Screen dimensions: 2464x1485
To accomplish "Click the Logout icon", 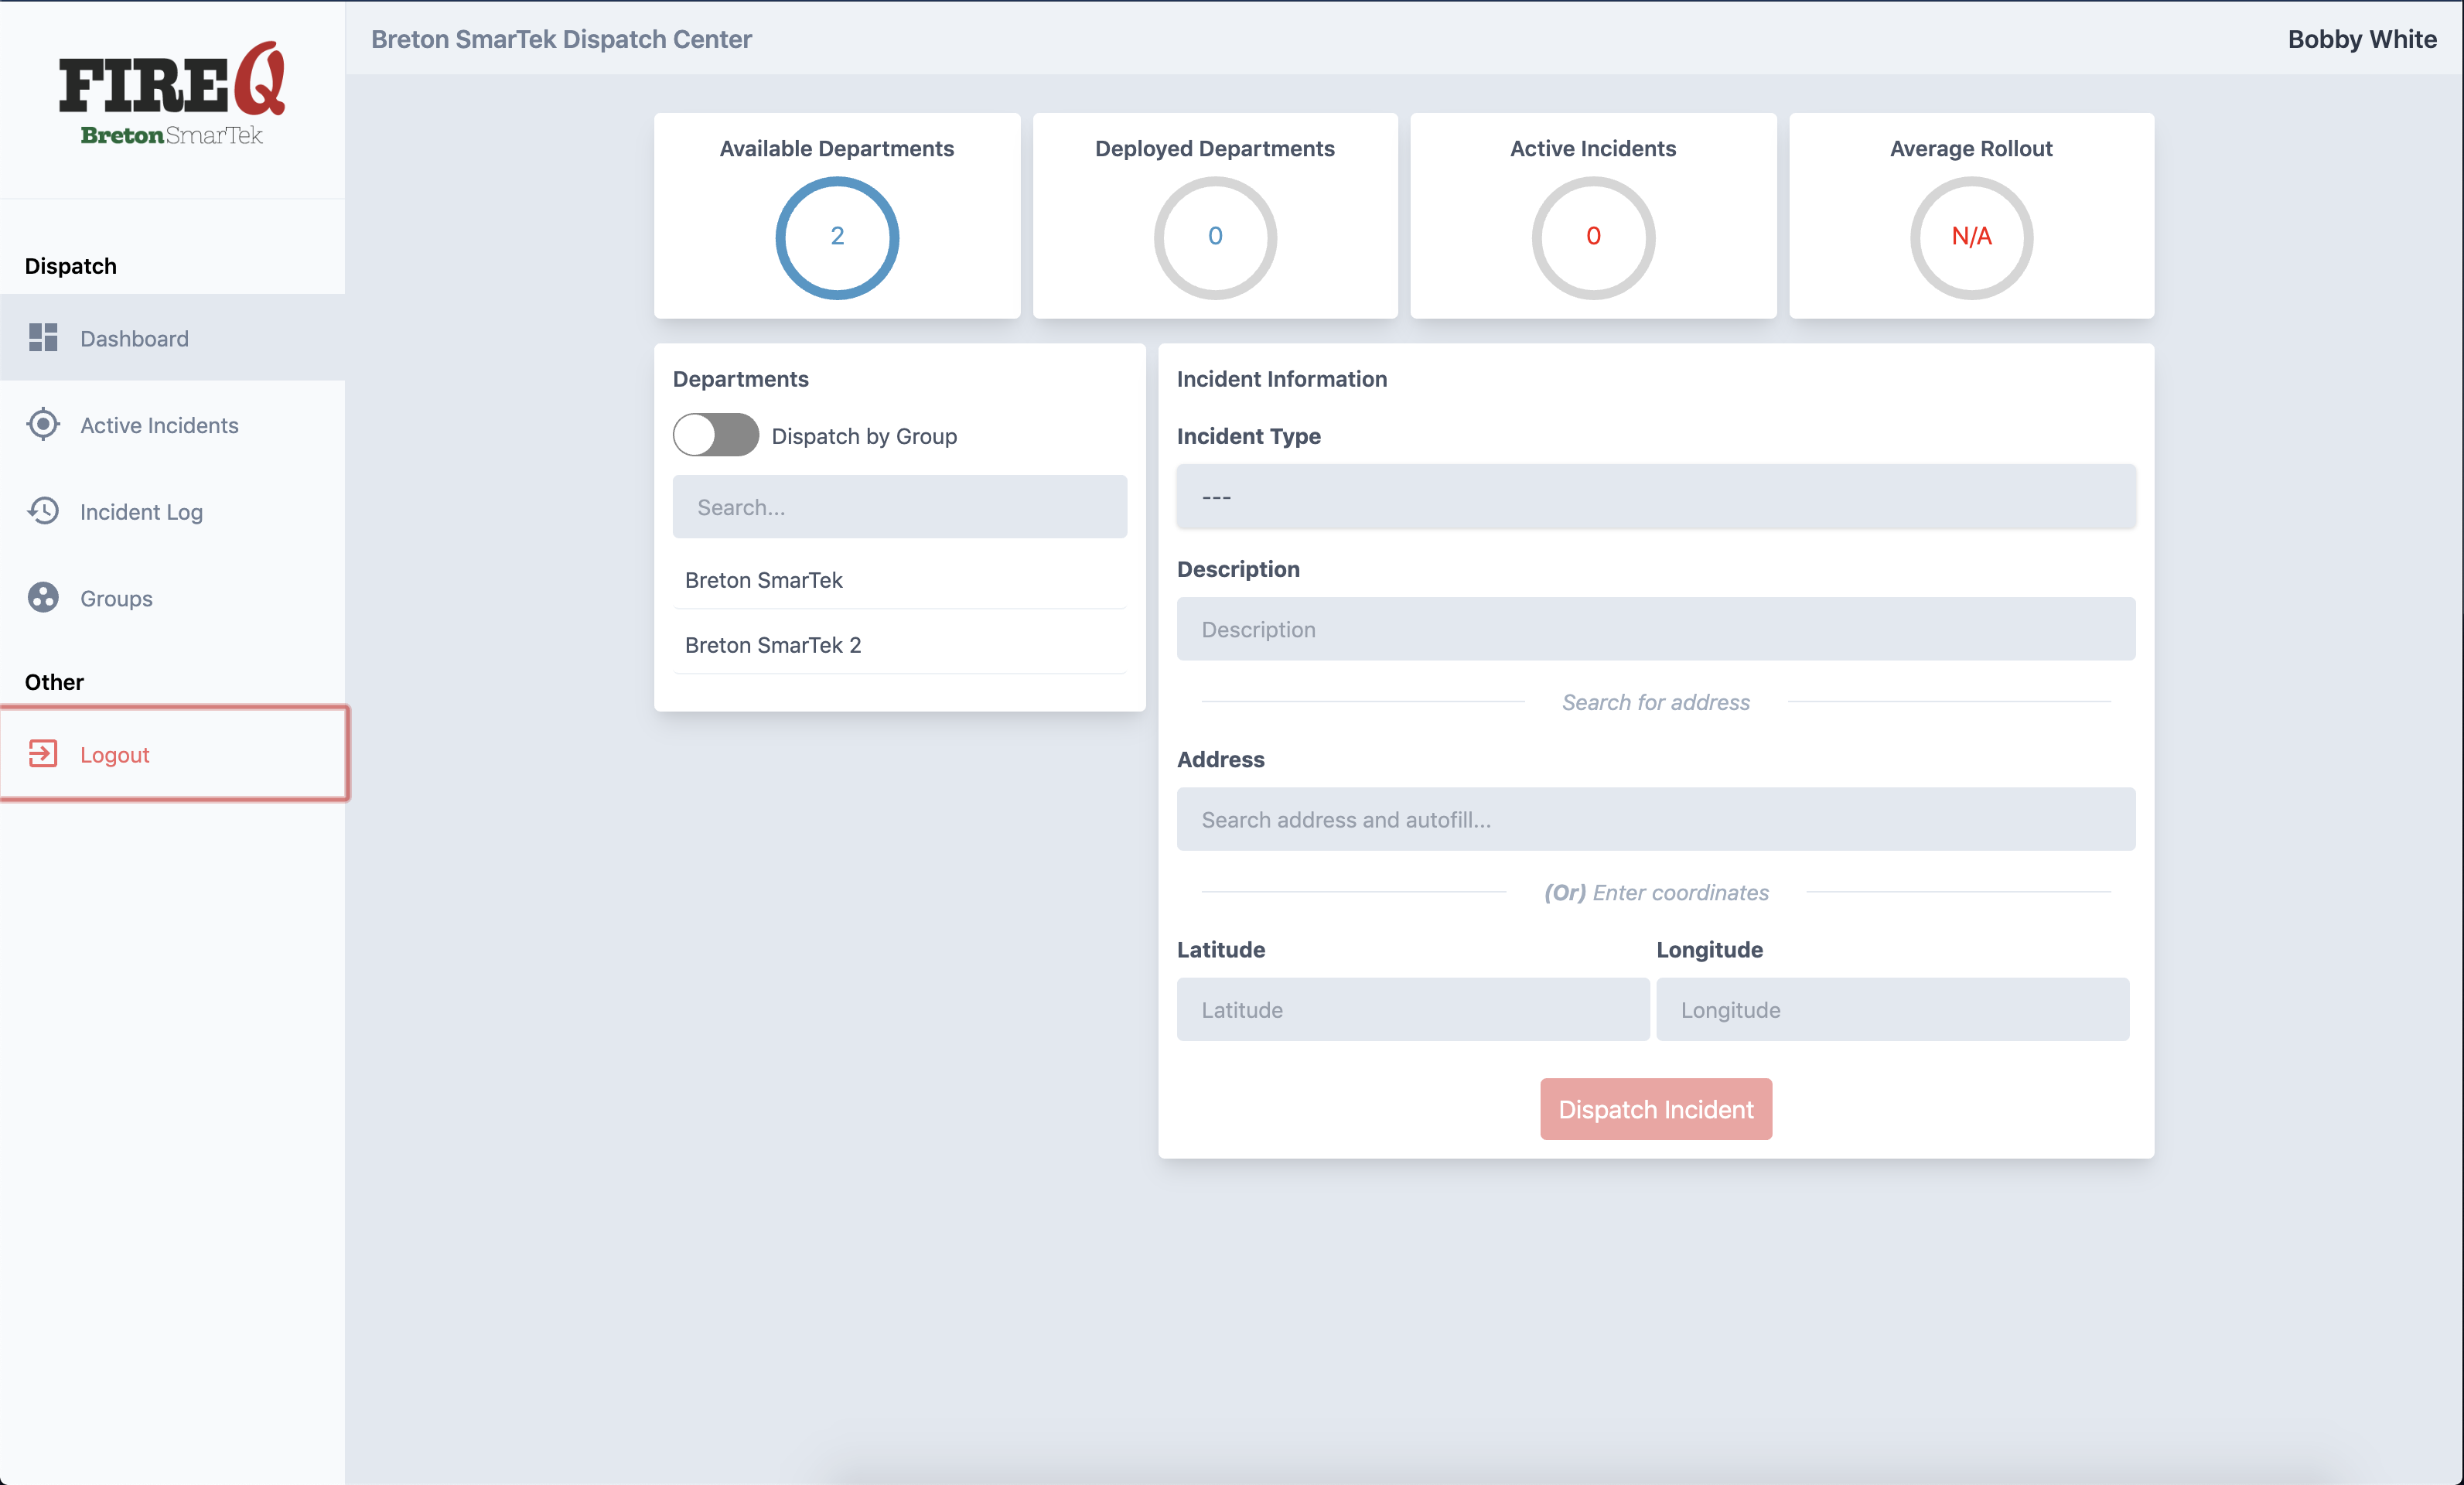I will 43,753.
